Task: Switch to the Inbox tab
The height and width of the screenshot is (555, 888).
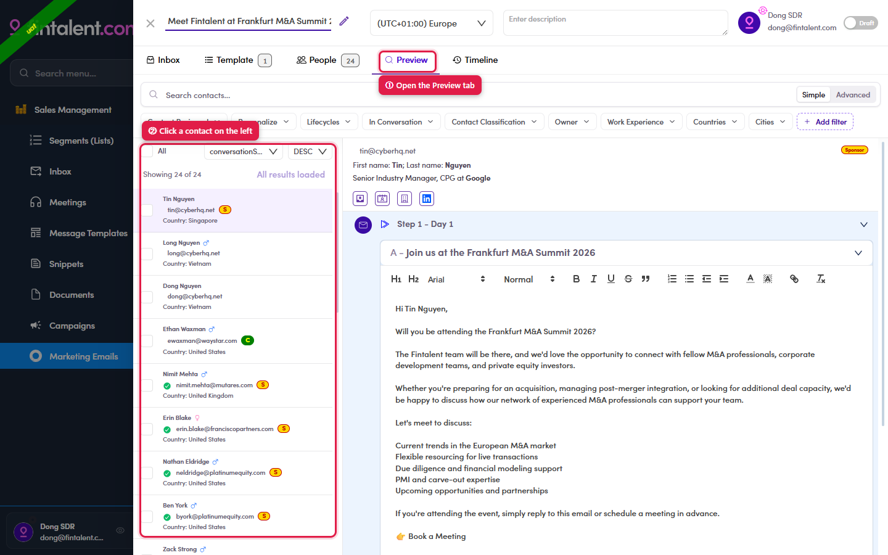Action: [x=163, y=60]
